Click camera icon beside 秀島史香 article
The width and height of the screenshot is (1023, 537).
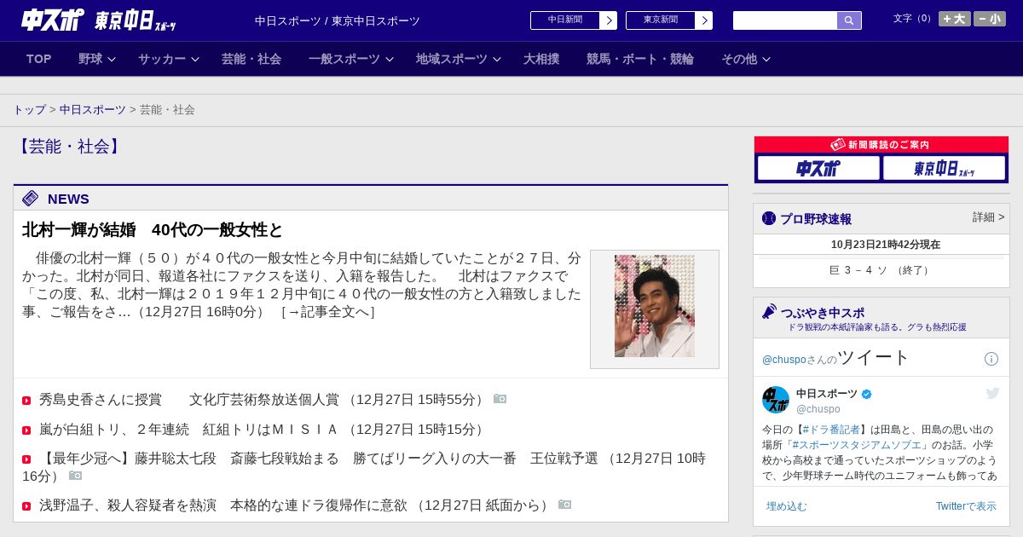tap(500, 399)
